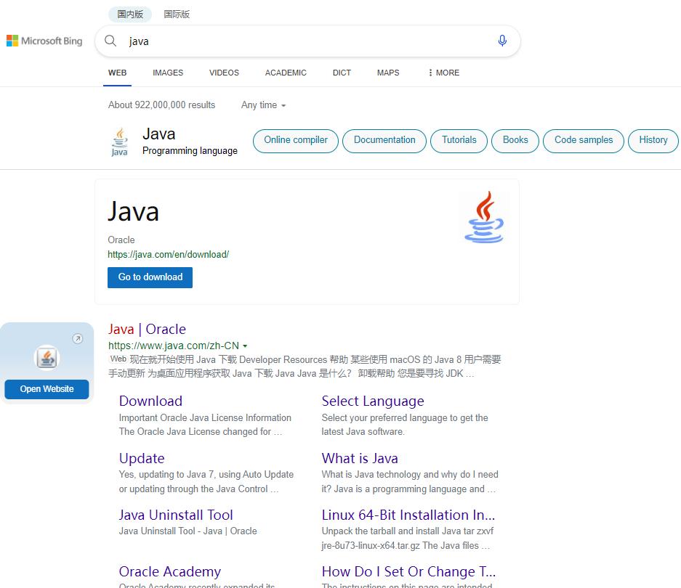This screenshot has width=681, height=588.
Task: Click the Java entity title beside small logo
Action: pyautogui.click(x=159, y=134)
